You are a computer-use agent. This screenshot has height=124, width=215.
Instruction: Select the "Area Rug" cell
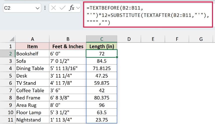(x=32, y=105)
